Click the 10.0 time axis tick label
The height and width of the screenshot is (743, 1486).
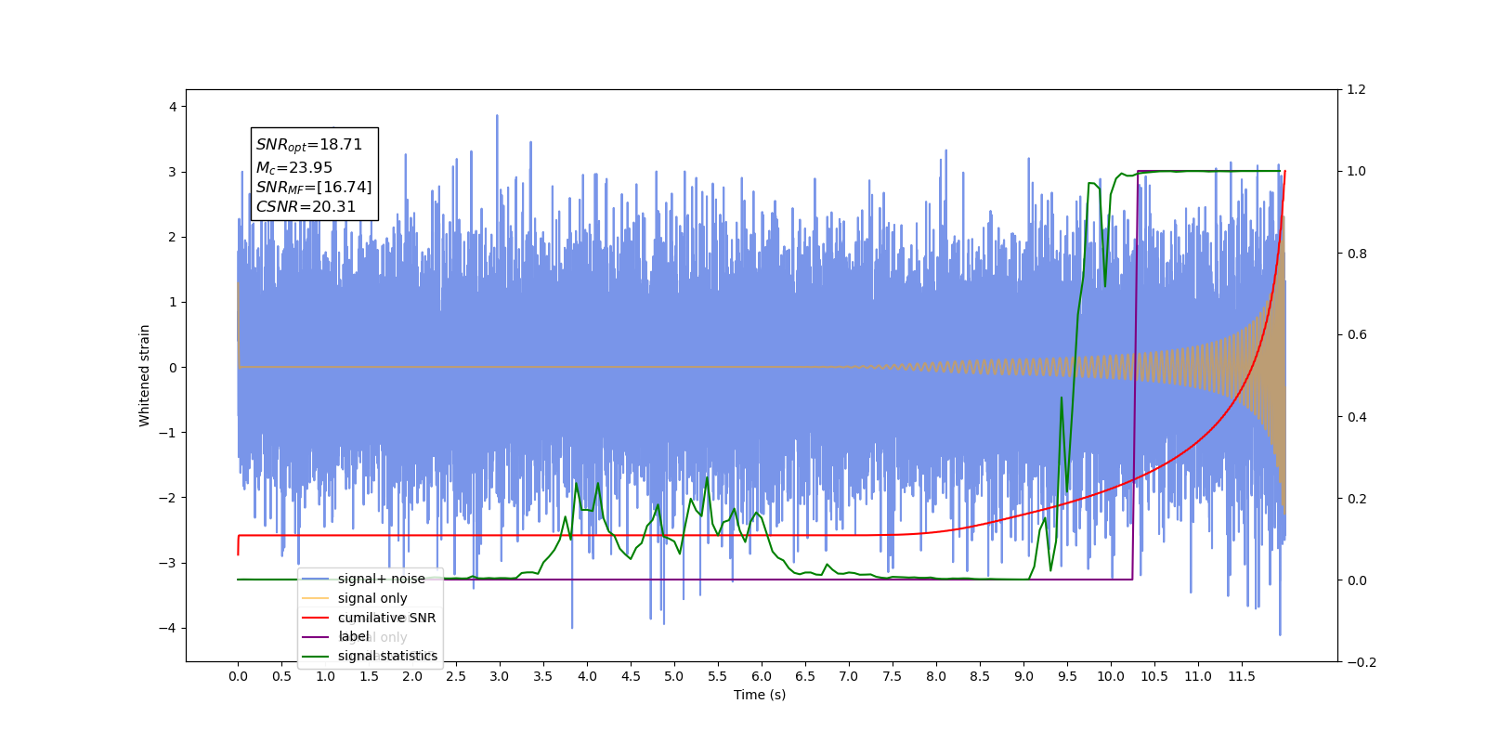tap(1111, 676)
